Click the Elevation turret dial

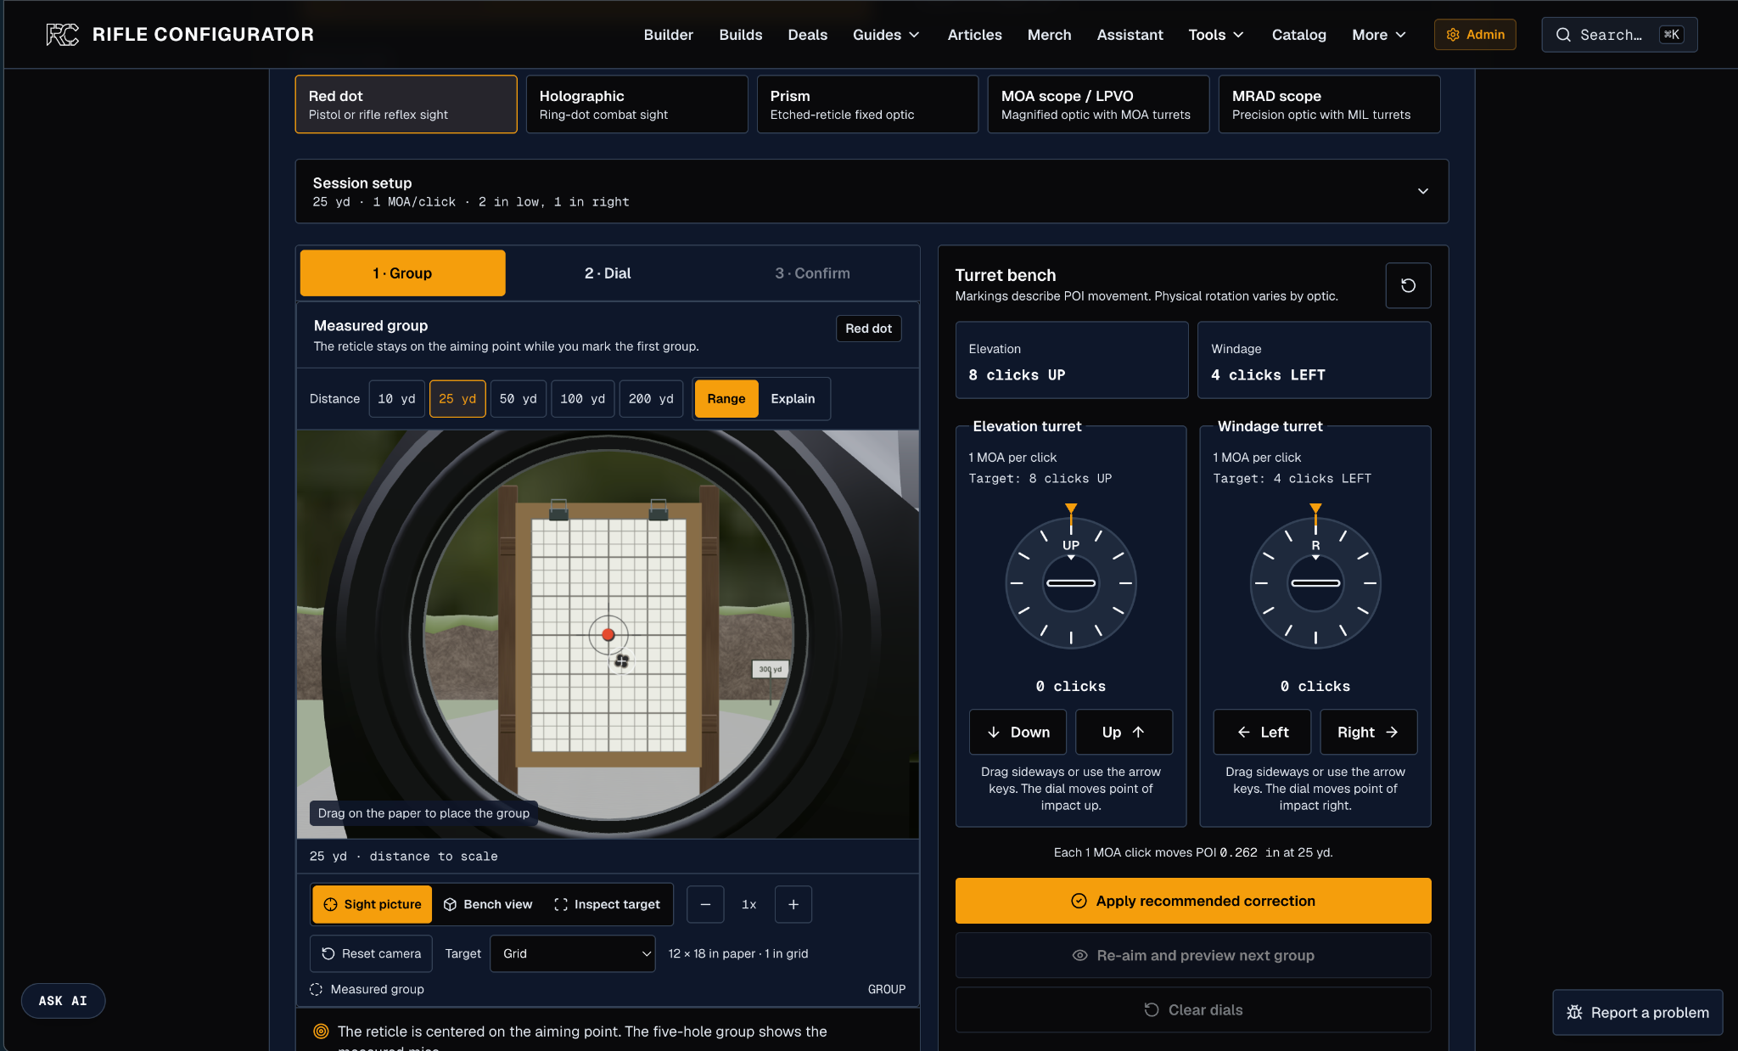click(1071, 583)
